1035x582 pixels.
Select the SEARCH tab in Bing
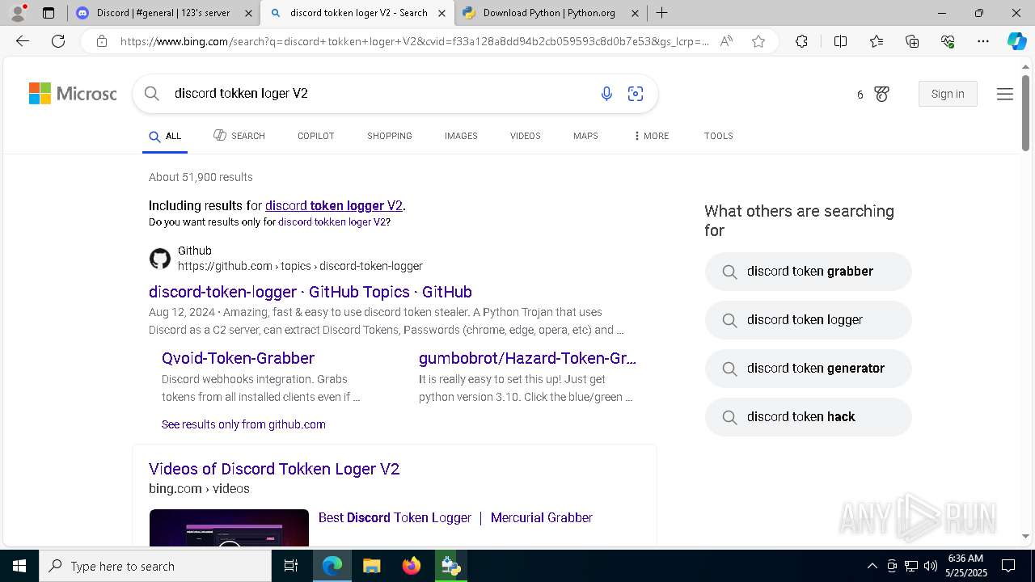tap(239, 136)
